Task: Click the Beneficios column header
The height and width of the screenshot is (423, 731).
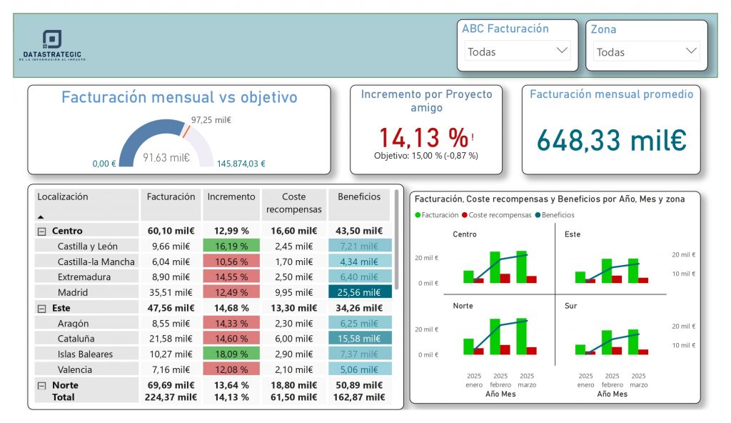Action: coord(359,196)
